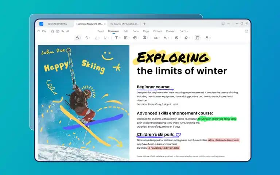Click 'Duration: 2 hours/day, 3 days in total'
This screenshot has width=280, height=175.
157,104
